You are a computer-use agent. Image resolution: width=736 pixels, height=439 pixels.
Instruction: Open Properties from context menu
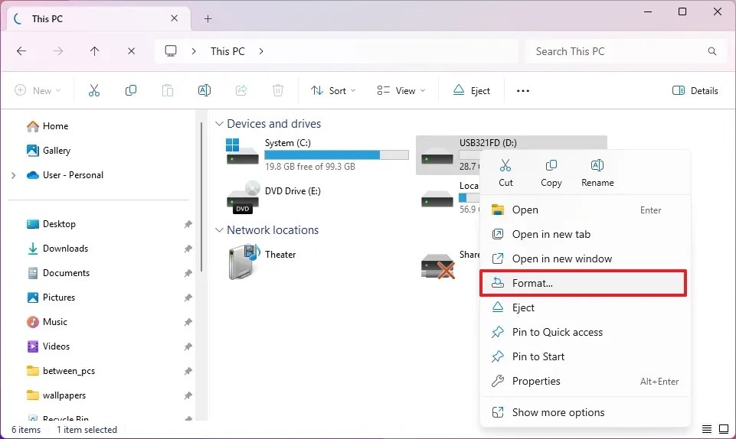point(584,381)
